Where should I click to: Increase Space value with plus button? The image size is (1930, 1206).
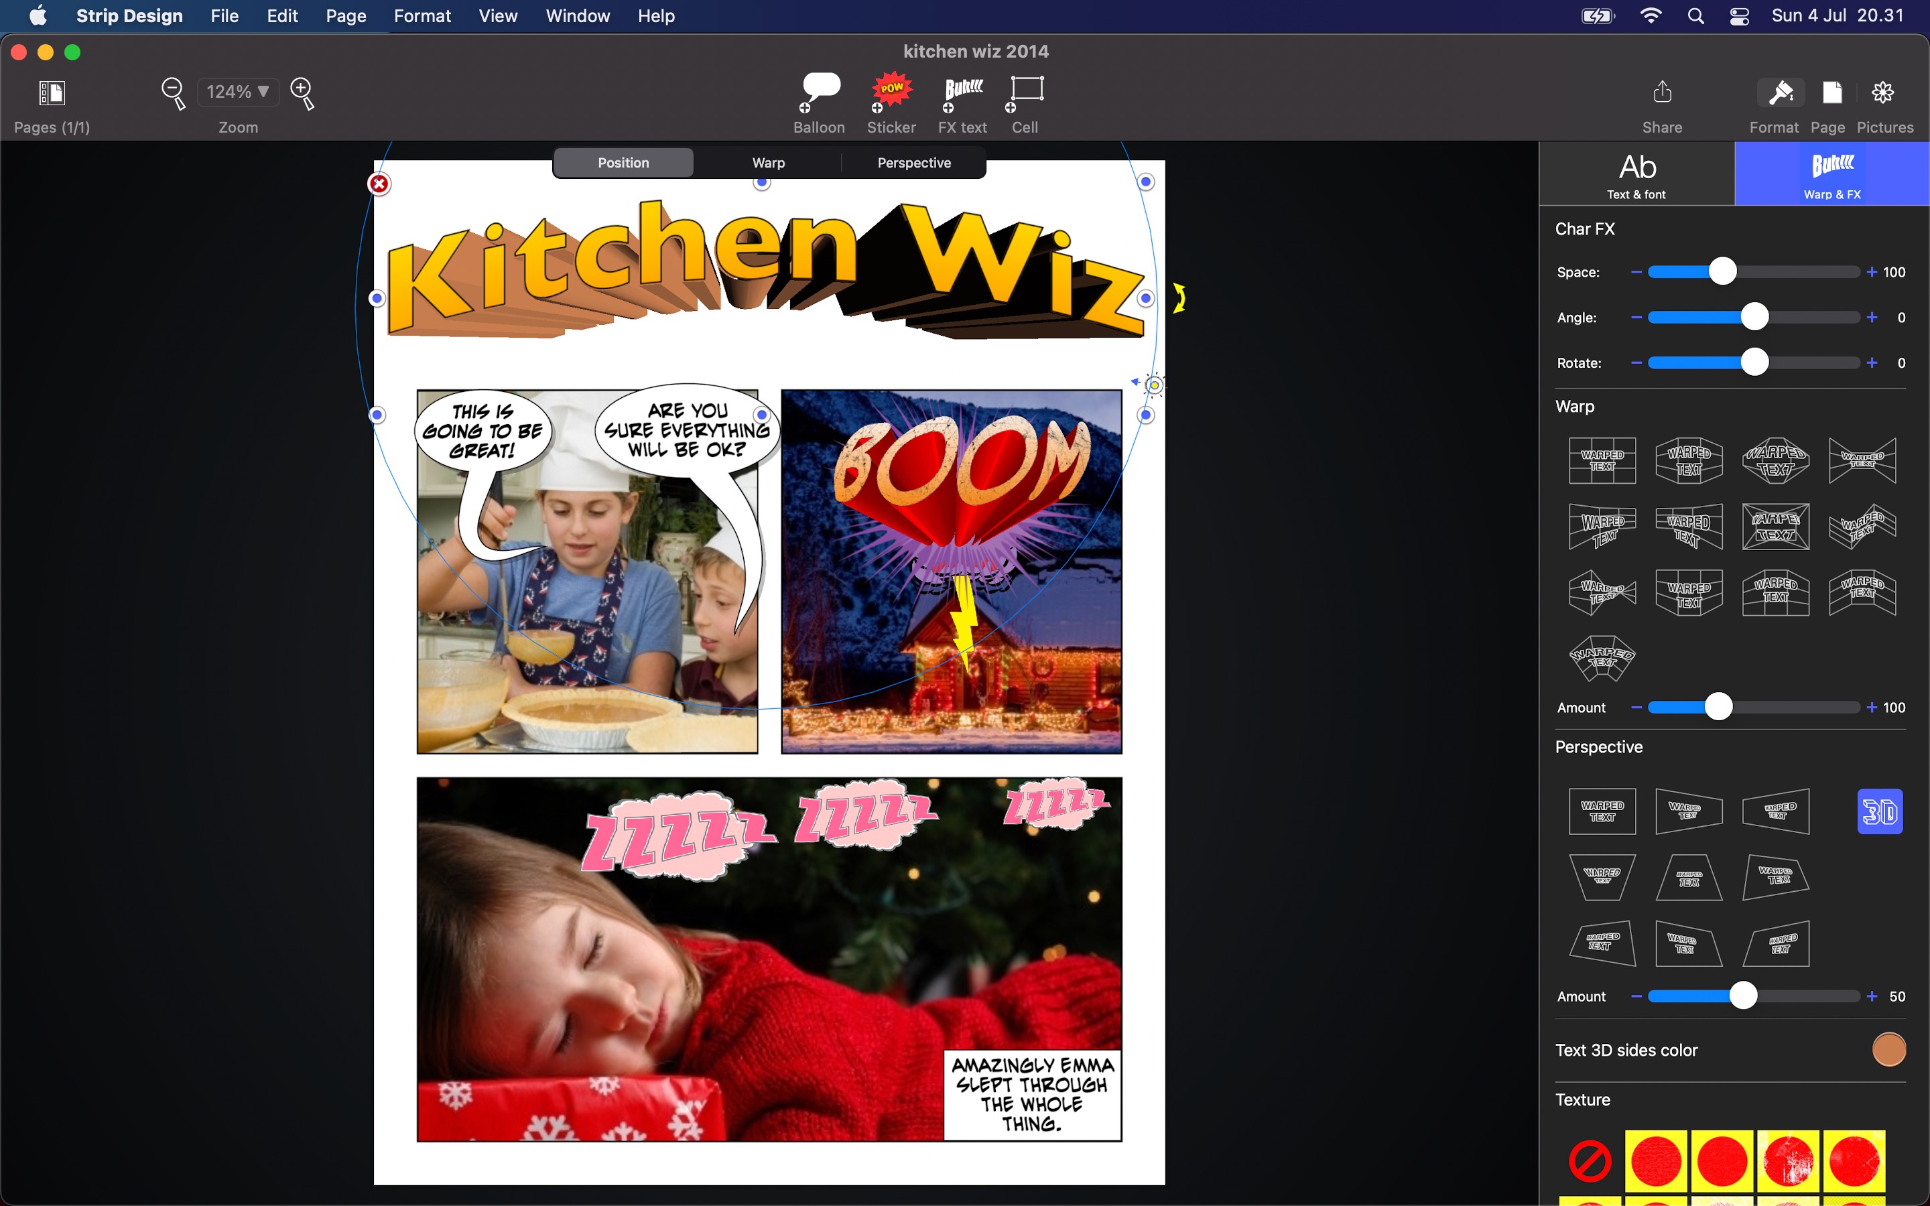pyautogui.click(x=1871, y=272)
